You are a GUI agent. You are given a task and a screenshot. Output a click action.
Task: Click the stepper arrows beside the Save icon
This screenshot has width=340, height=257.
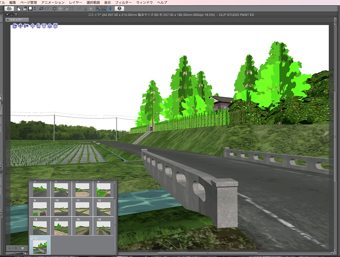(x=35, y=8)
